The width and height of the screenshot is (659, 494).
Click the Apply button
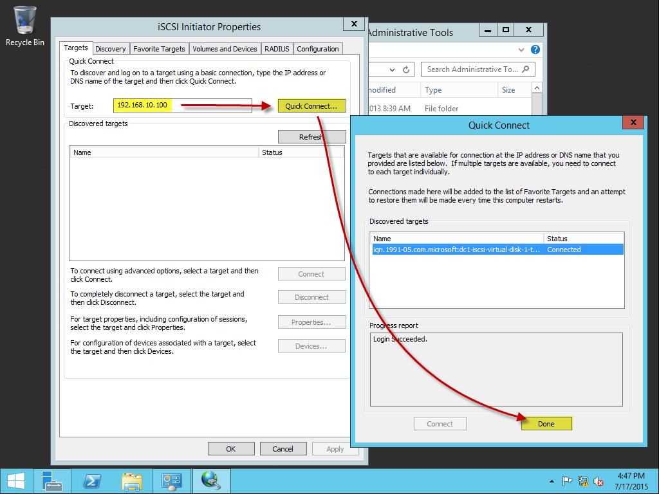[335, 448]
